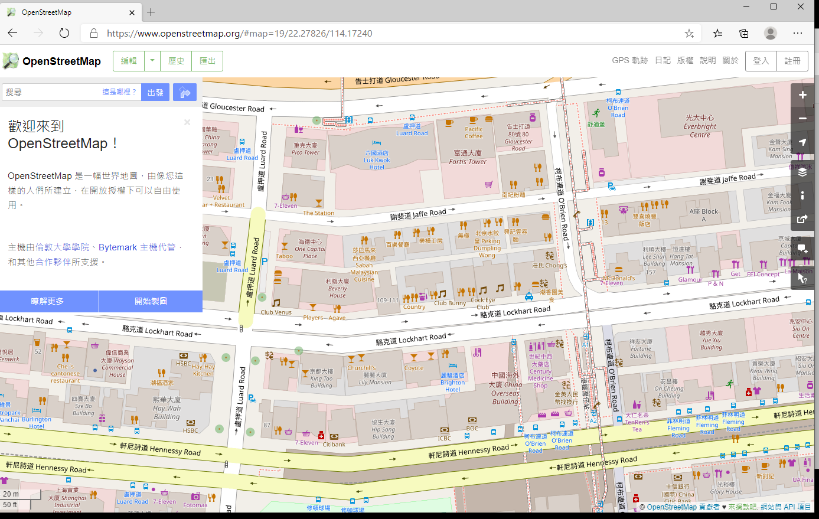Open 說明 help in the top navigation
The image size is (819, 519).
click(707, 60)
